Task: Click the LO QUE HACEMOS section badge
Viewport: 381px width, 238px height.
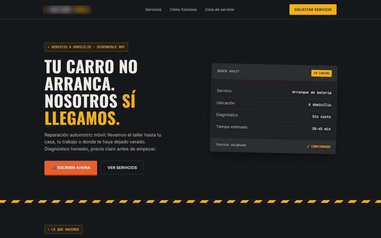Action: click(63, 230)
